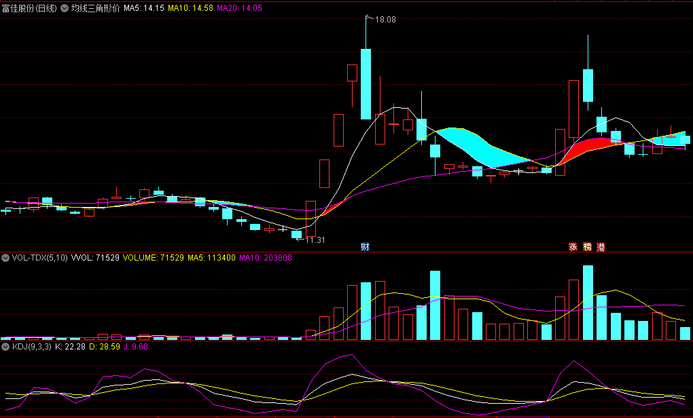
Task: Click the 港 marker icon
Action: tap(601, 247)
